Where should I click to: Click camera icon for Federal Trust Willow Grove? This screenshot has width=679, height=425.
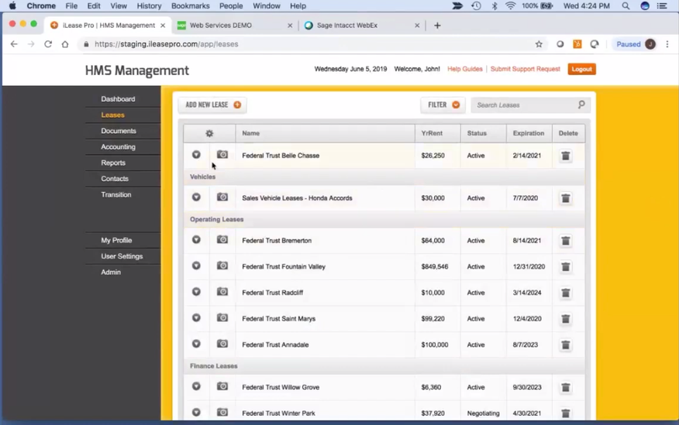point(222,386)
